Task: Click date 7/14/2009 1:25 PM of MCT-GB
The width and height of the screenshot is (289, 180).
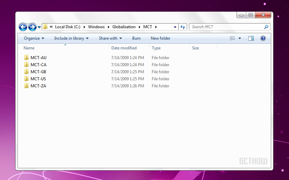Action: tap(128, 72)
